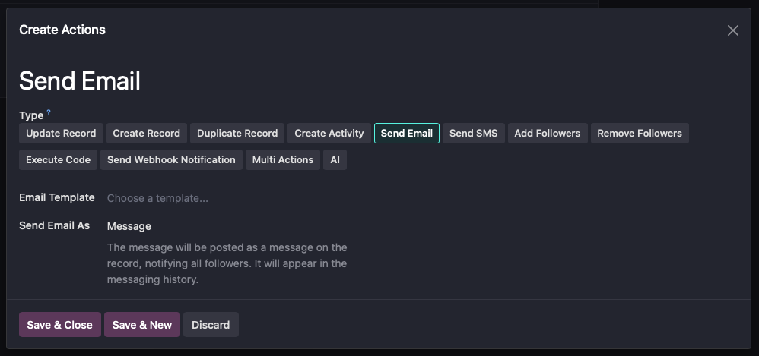Close the Create Actions dialog
The width and height of the screenshot is (759, 356).
(x=732, y=30)
